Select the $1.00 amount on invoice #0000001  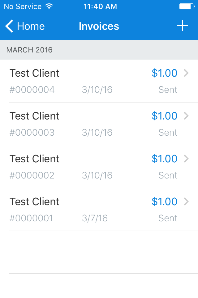point(164,201)
